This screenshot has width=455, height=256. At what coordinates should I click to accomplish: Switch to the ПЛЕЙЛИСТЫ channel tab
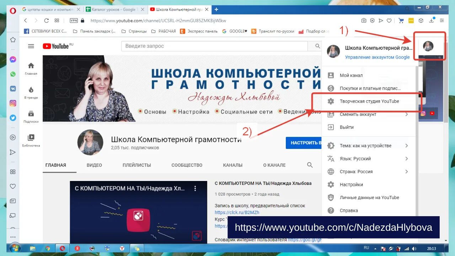[137, 165]
